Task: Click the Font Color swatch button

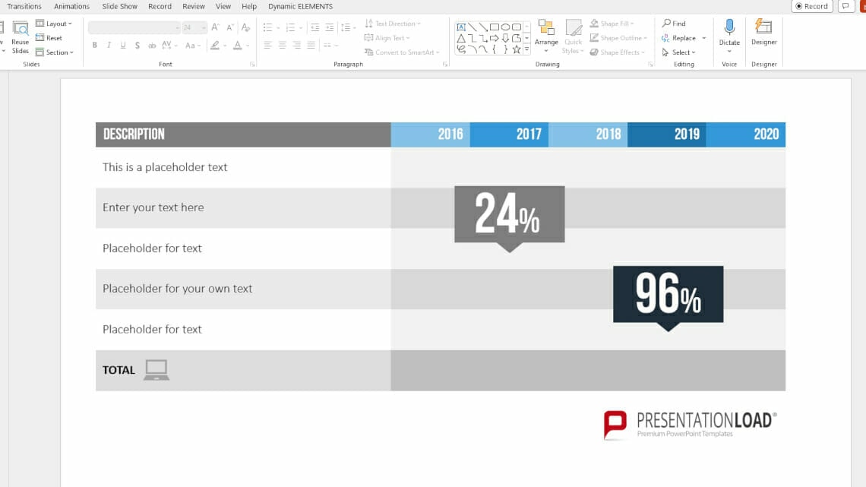Action: pos(238,46)
